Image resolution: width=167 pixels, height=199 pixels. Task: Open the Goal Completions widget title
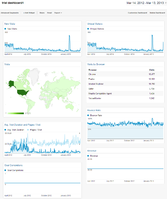click(13, 165)
